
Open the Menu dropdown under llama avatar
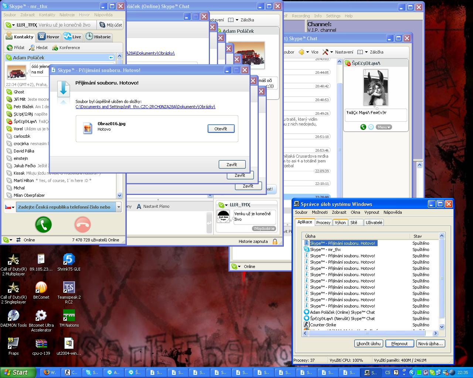click(384, 127)
